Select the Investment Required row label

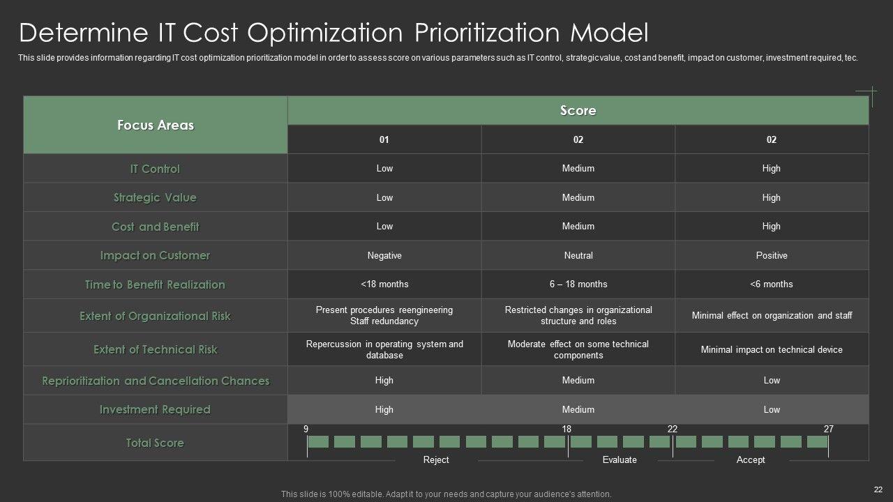click(155, 410)
